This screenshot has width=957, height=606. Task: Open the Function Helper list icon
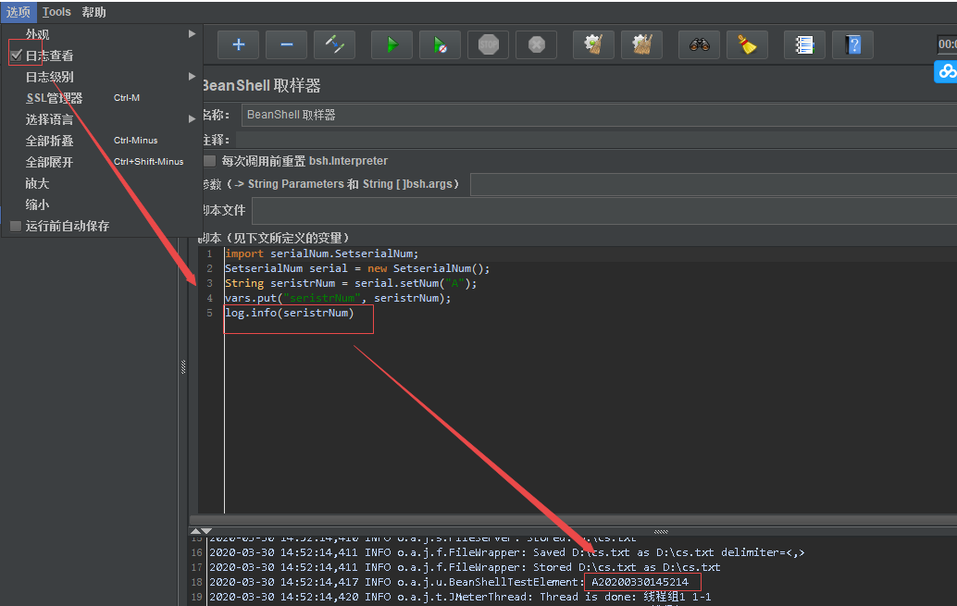coord(804,44)
